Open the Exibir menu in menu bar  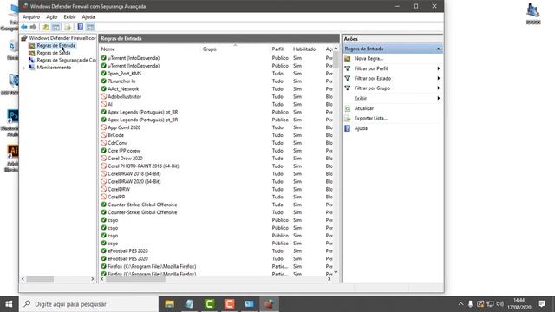tap(69, 17)
